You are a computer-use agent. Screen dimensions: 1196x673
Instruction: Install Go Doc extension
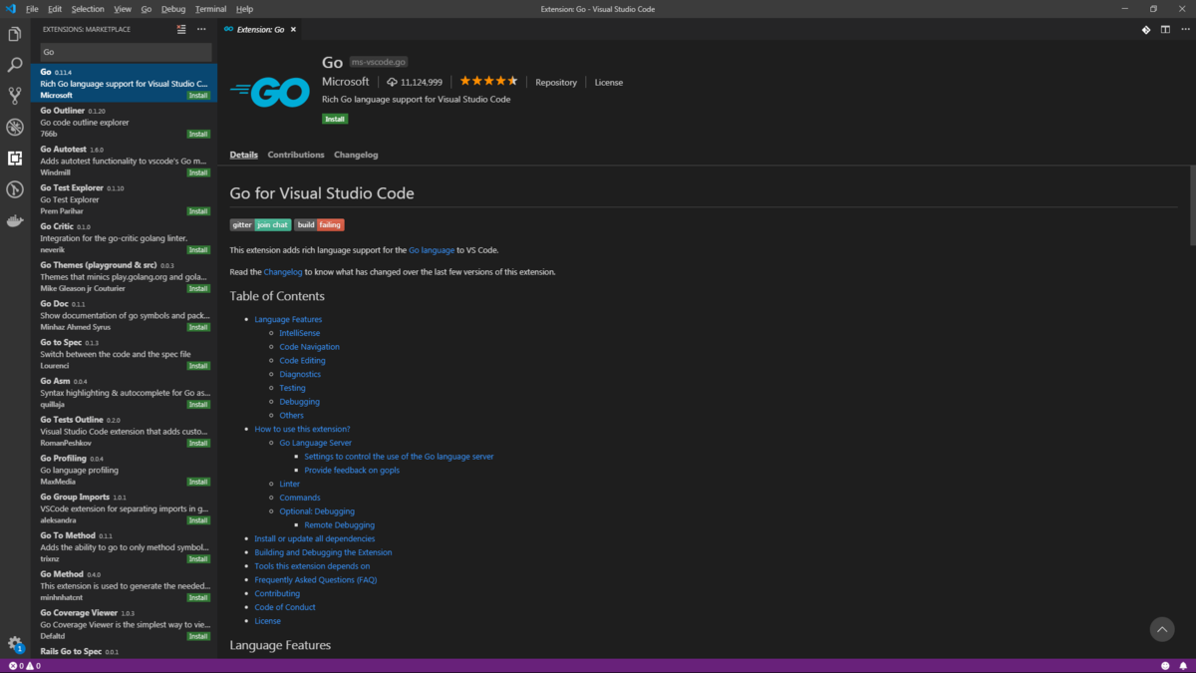pos(198,327)
